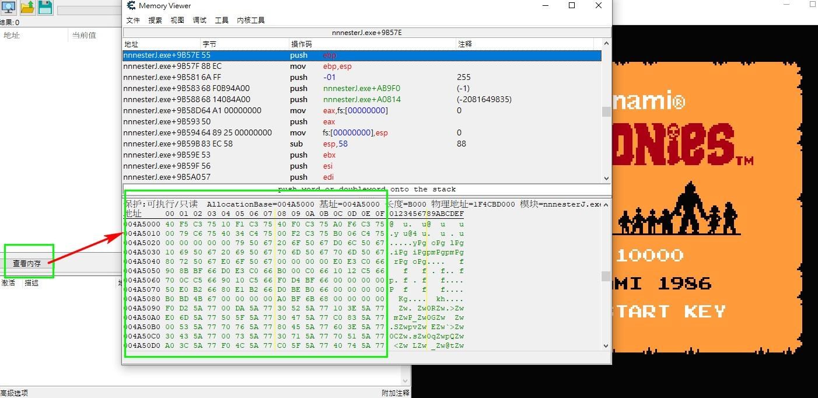This screenshot has width=818, height=398.
Task: Click 附加注释 at bottom right
Action: tap(395, 392)
